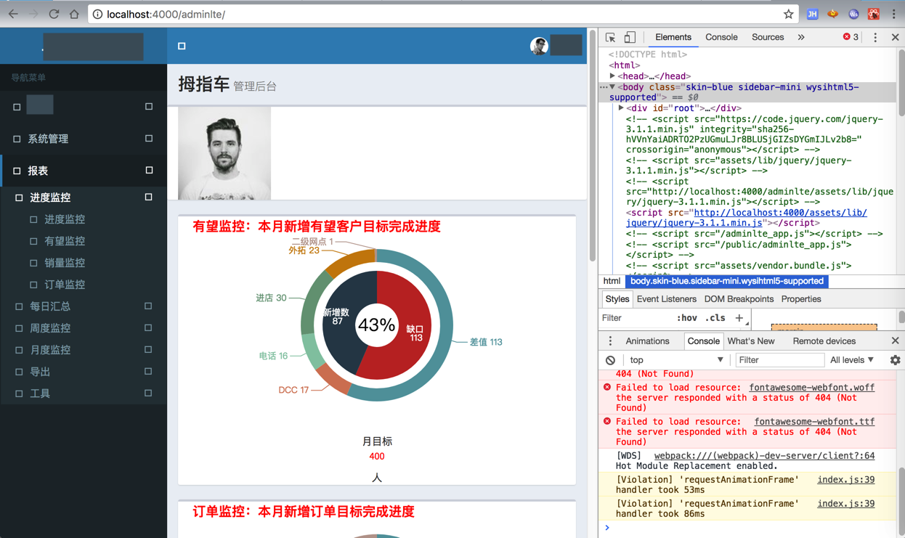
Task: Toggle :hov element state
Action: click(x=686, y=318)
